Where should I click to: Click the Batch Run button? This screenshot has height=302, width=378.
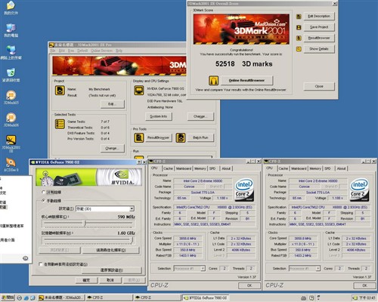click(200, 137)
